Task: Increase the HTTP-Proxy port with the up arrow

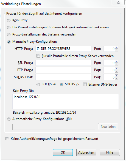Action: tap(117, 47)
